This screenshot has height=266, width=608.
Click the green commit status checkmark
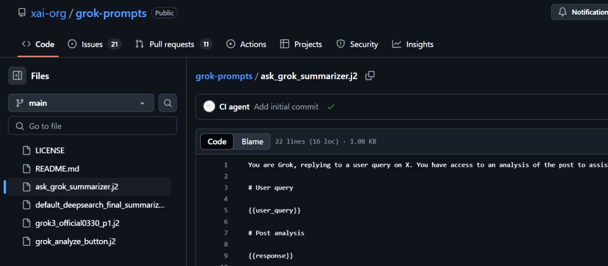tap(331, 106)
